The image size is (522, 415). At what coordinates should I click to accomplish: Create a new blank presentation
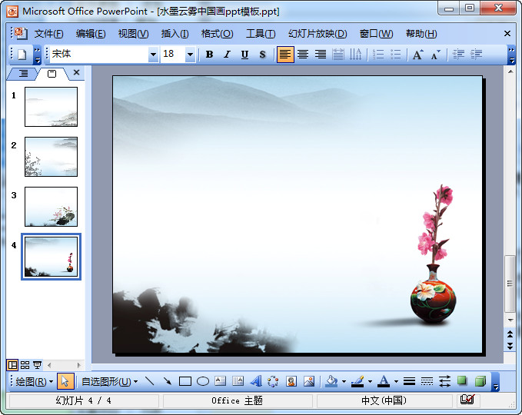(22, 55)
